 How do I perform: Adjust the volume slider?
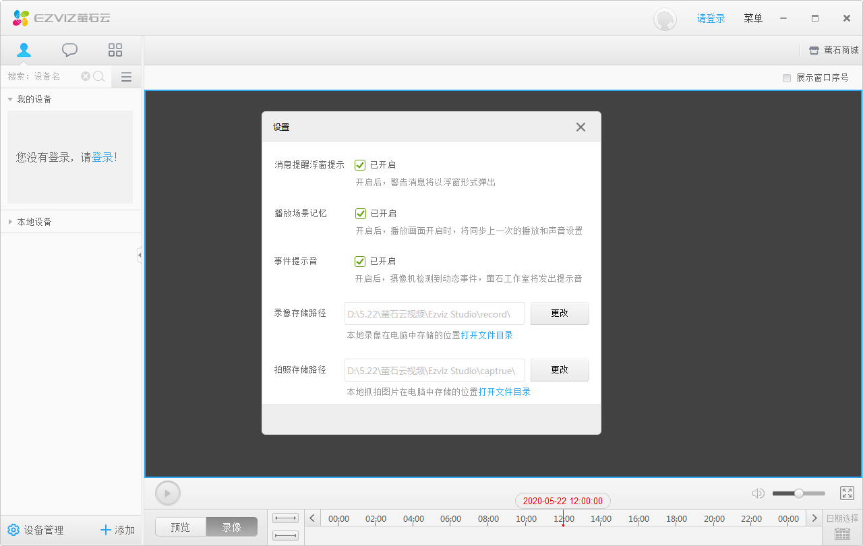coord(799,493)
